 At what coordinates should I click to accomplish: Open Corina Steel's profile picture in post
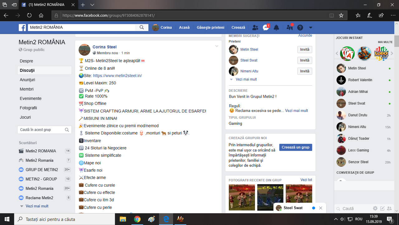[84, 50]
